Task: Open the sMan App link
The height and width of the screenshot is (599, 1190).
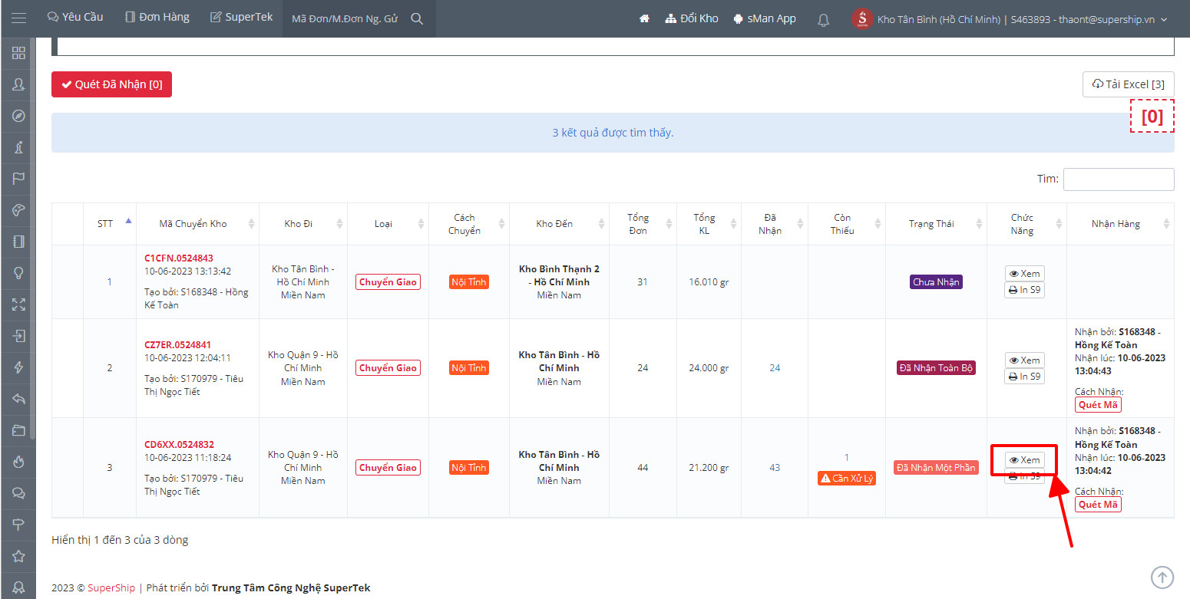Action: pyautogui.click(x=765, y=18)
